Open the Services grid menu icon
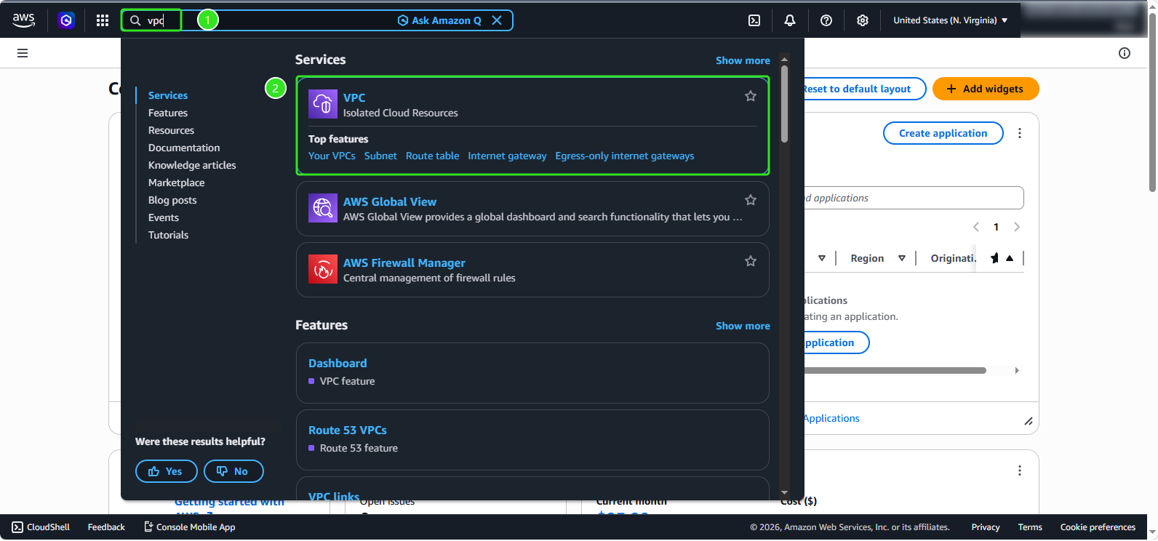Image resolution: width=1158 pixels, height=541 pixels. click(103, 20)
